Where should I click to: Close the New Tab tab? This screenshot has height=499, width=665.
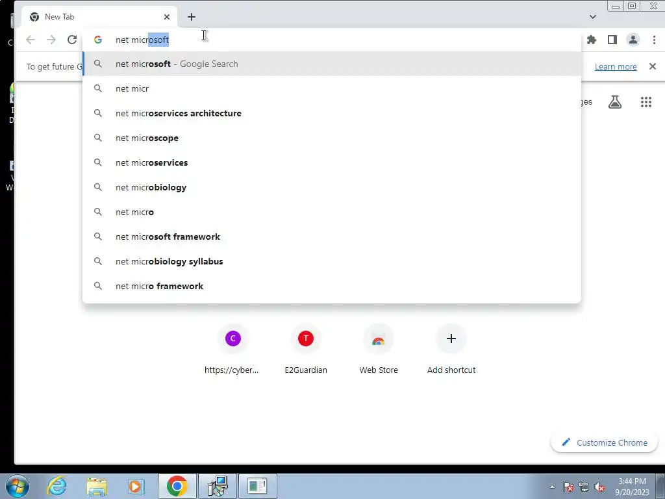167,17
